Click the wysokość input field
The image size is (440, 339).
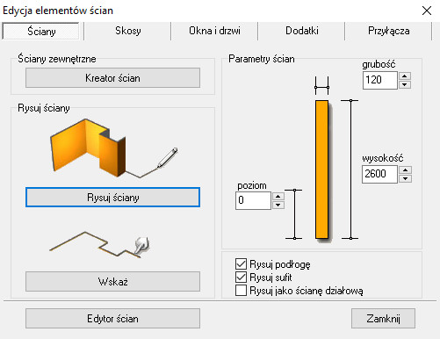(379, 174)
